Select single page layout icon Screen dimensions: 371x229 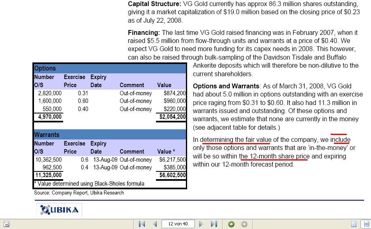click(354, 224)
